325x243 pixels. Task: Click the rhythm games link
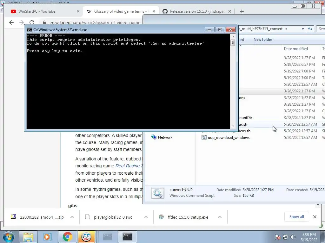pyautogui.click(x=106, y=189)
